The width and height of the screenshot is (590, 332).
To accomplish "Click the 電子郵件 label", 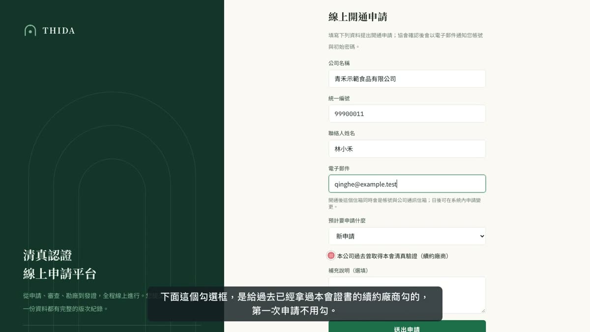I will click(339, 168).
